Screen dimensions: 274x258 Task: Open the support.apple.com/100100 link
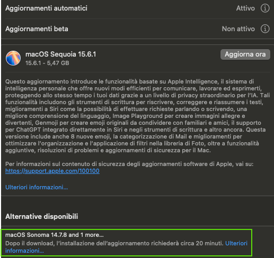[52, 171]
